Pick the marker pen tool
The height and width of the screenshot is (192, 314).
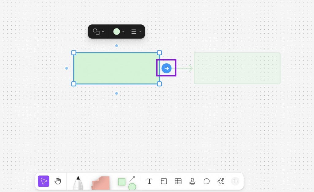click(78, 183)
